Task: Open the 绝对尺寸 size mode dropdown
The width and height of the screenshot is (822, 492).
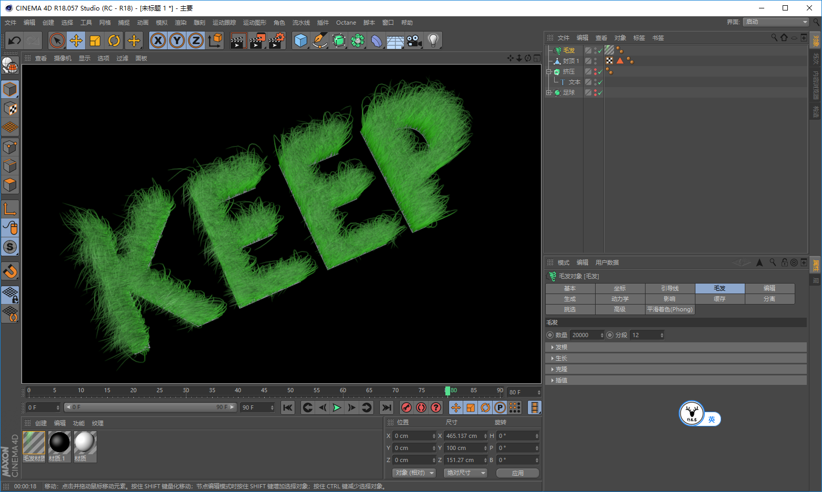Action: [465, 473]
